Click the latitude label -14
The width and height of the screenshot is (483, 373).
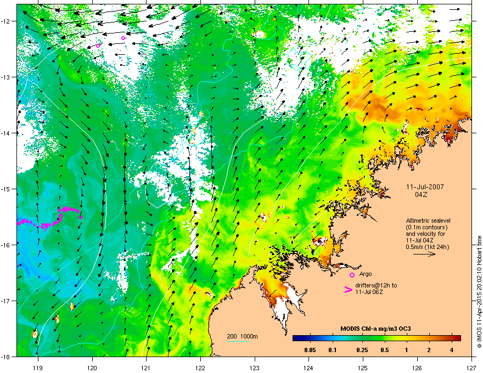coord(4,133)
